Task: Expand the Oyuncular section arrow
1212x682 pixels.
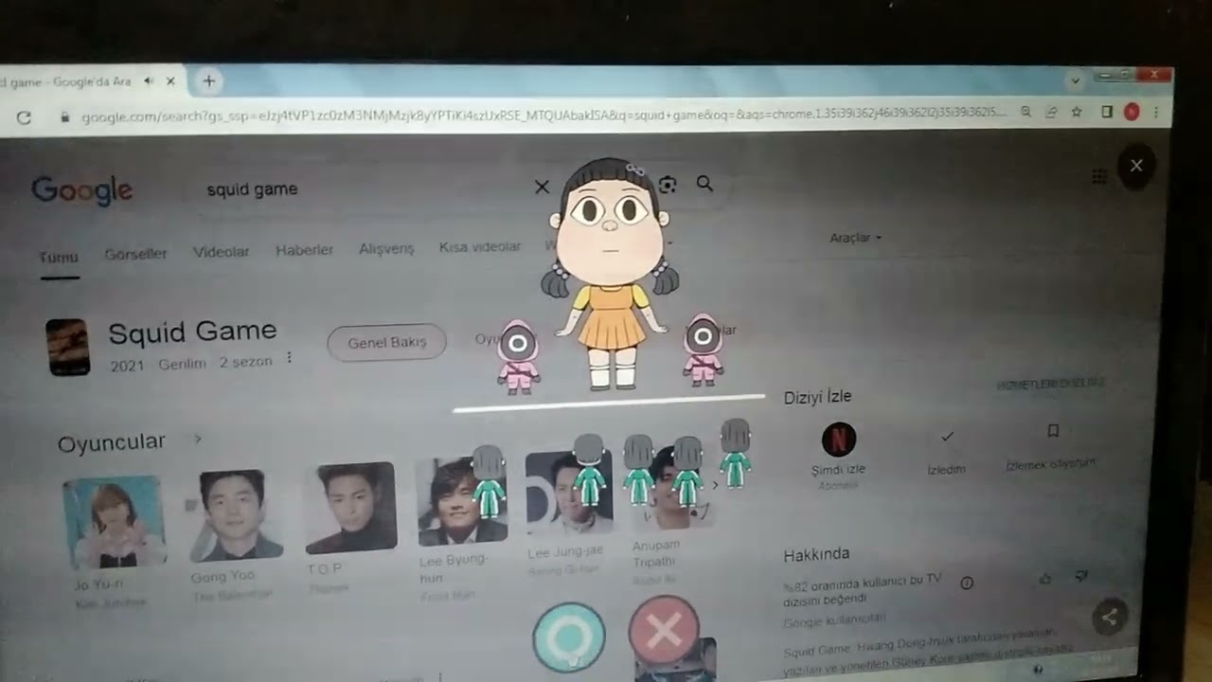Action: pyautogui.click(x=198, y=439)
